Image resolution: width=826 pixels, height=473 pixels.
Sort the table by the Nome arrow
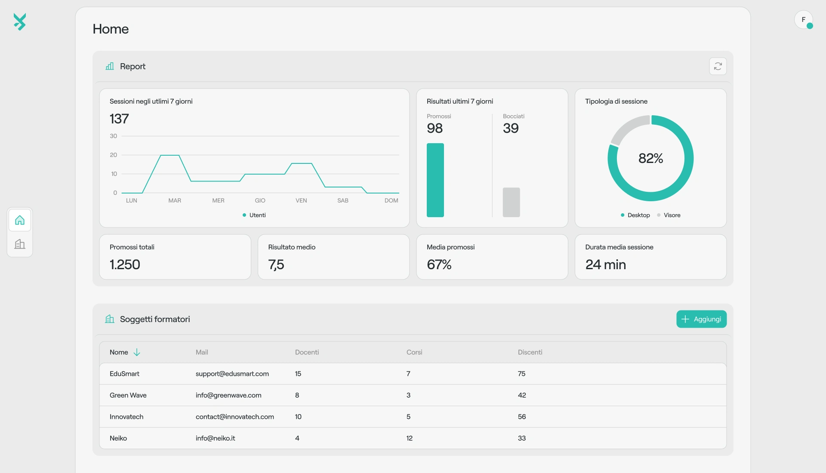137,352
